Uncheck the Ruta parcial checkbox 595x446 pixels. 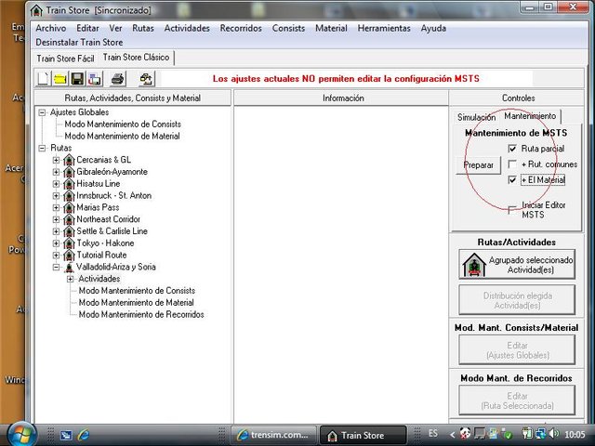tap(513, 149)
